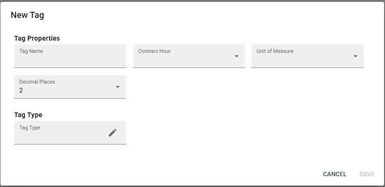This screenshot has height=187, width=385.
Task: Cancel the New Tag dialog
Action: tap(334, 174)
